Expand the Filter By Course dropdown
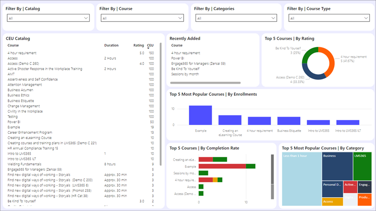376x211 pixels. (142, 18)
